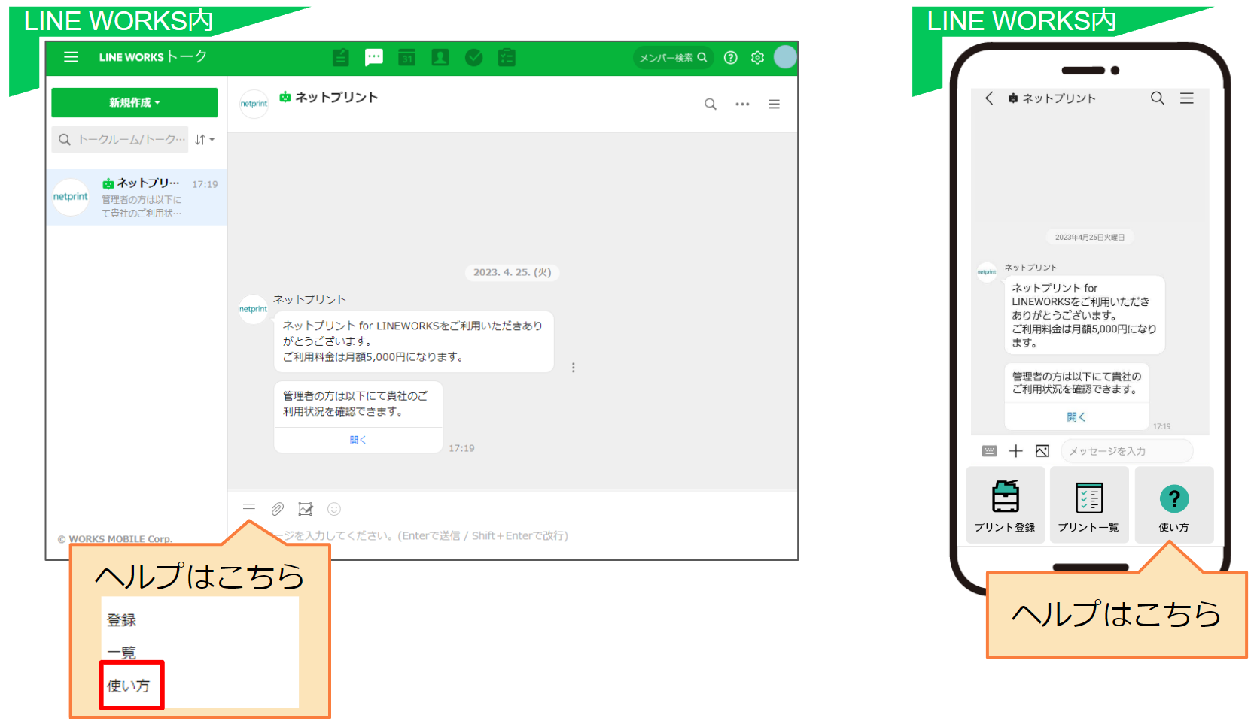Choose 使い方 in the popup menu

tap(129, 686)
